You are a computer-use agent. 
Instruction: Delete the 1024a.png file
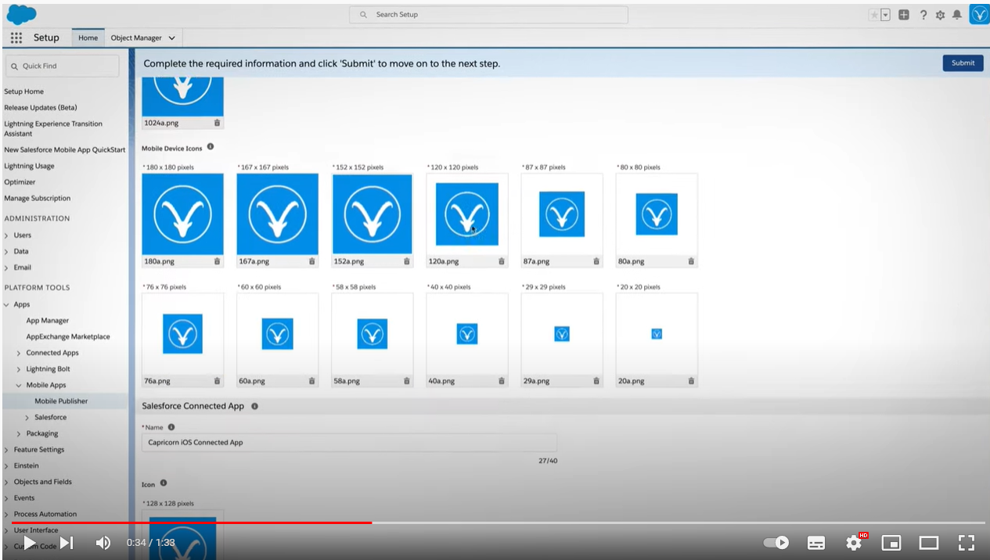(x=217, y=123)
